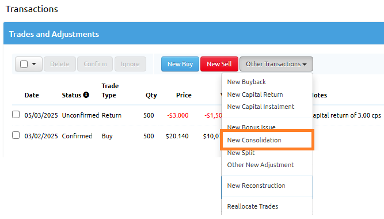
Task: Click the Delete button
Action: [x=60, y=64]
